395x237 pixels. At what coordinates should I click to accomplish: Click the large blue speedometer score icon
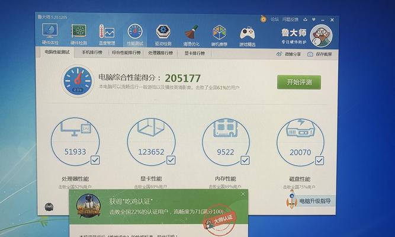78,81
